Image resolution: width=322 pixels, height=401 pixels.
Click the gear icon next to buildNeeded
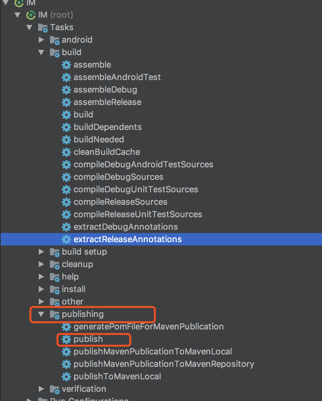pyautogui.click(x=66, y=140)
